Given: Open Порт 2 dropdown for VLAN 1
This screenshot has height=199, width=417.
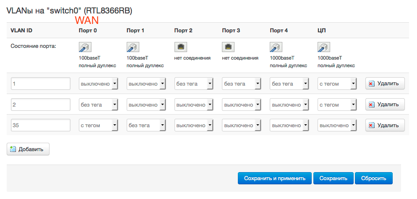Looking at the screenshot, I should pyautogui.click(x=194, y=84).
